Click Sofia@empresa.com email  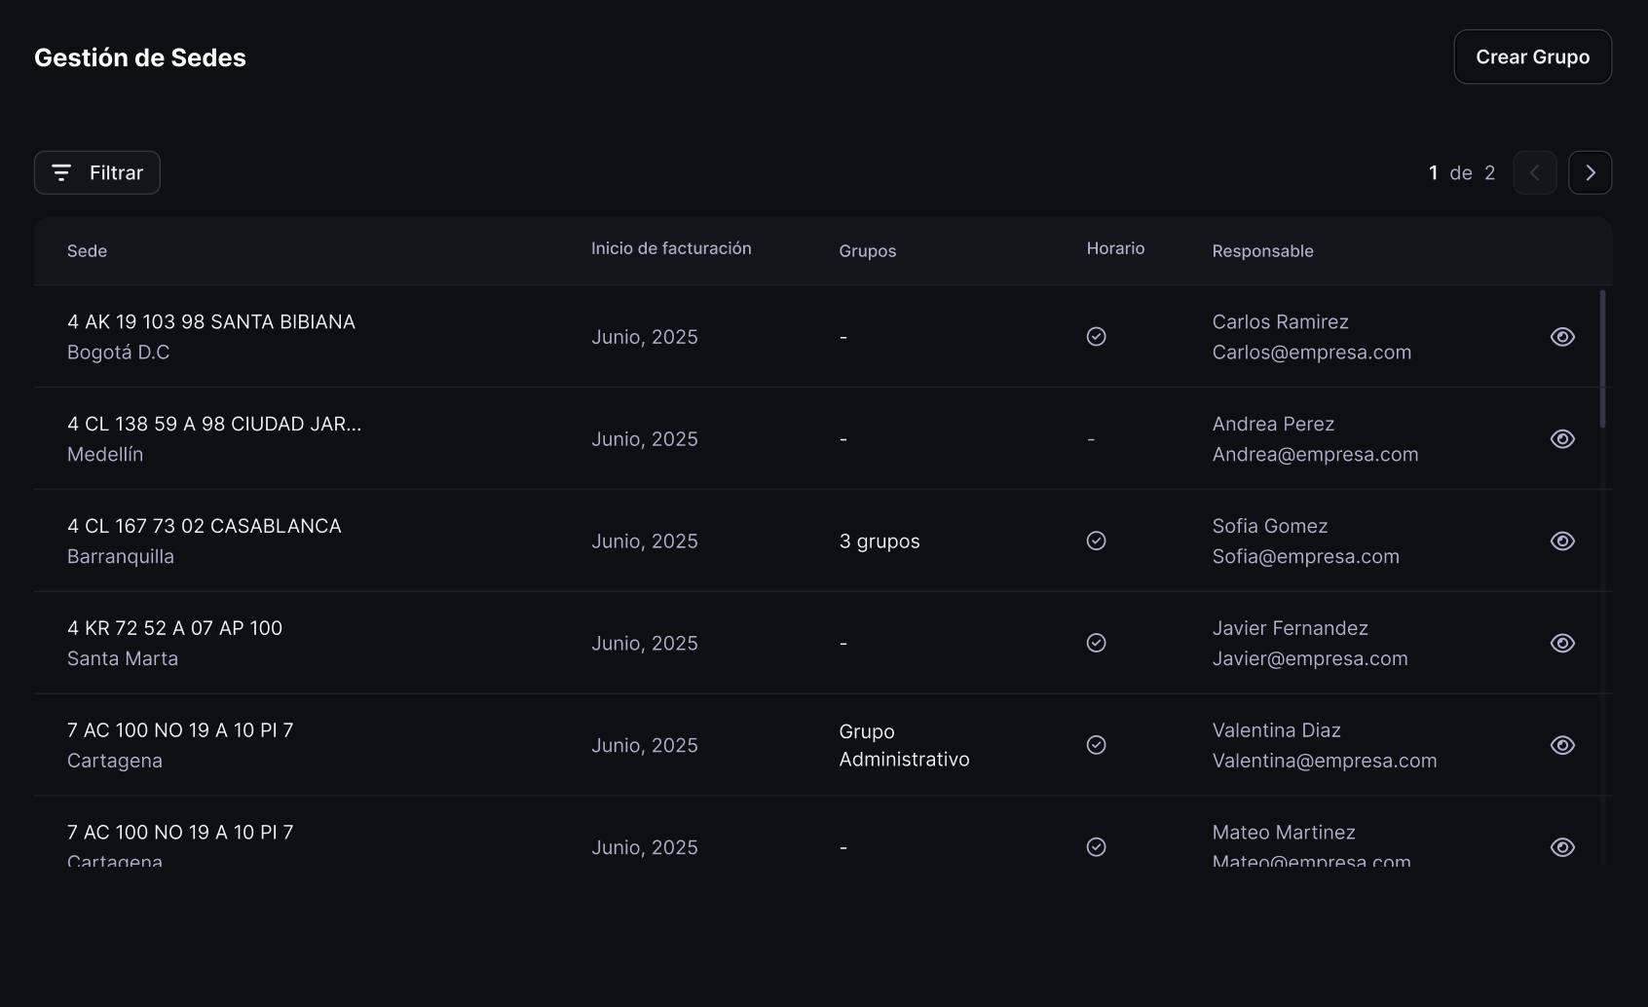pos(1305,557)
